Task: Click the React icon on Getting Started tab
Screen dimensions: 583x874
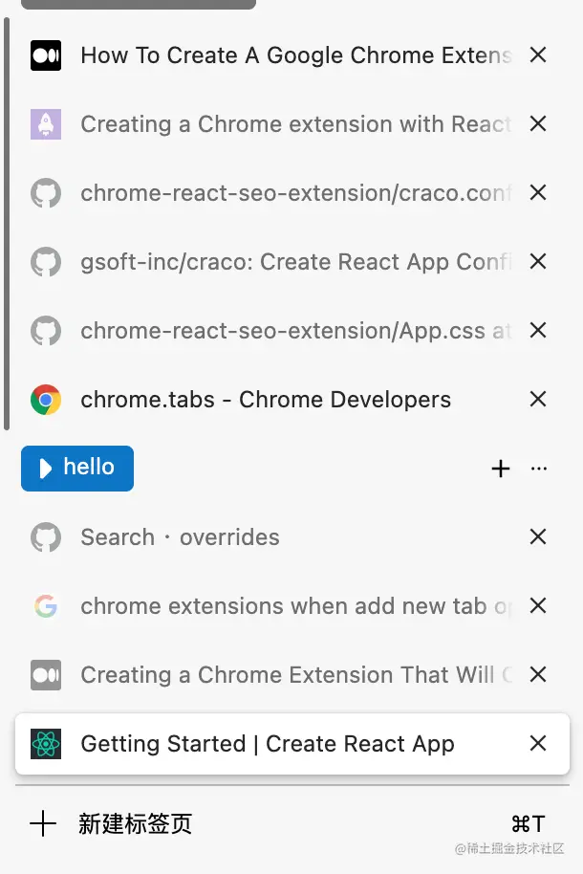Action: [x=46, y=744]
